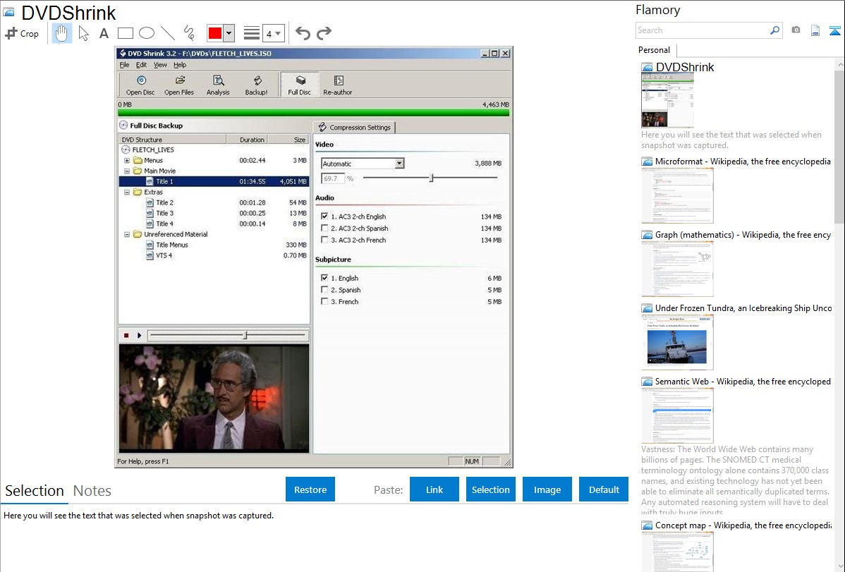
Task: Open the Compression Settings tab
Action: (x=355, y=127)
